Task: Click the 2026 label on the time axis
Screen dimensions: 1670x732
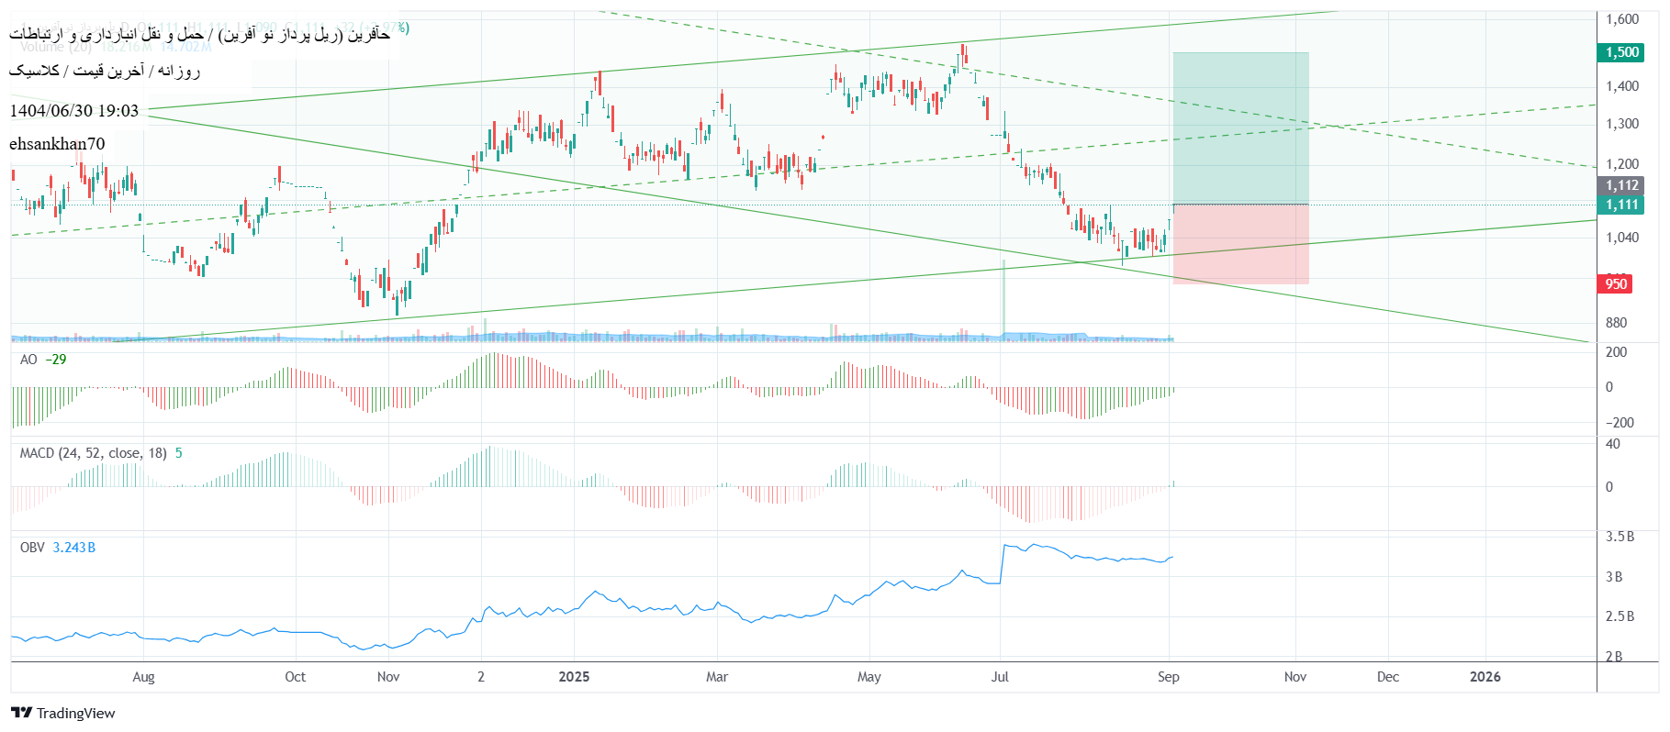Action: (1485, 677)
